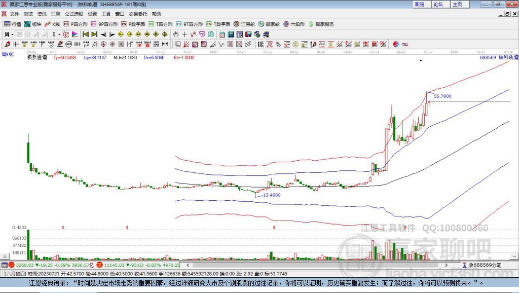The width and height of the screenshot is (519, 293).
Task: Click the 收688569分笔 status item
Action: pyautogui.click(x=482, y=265)
